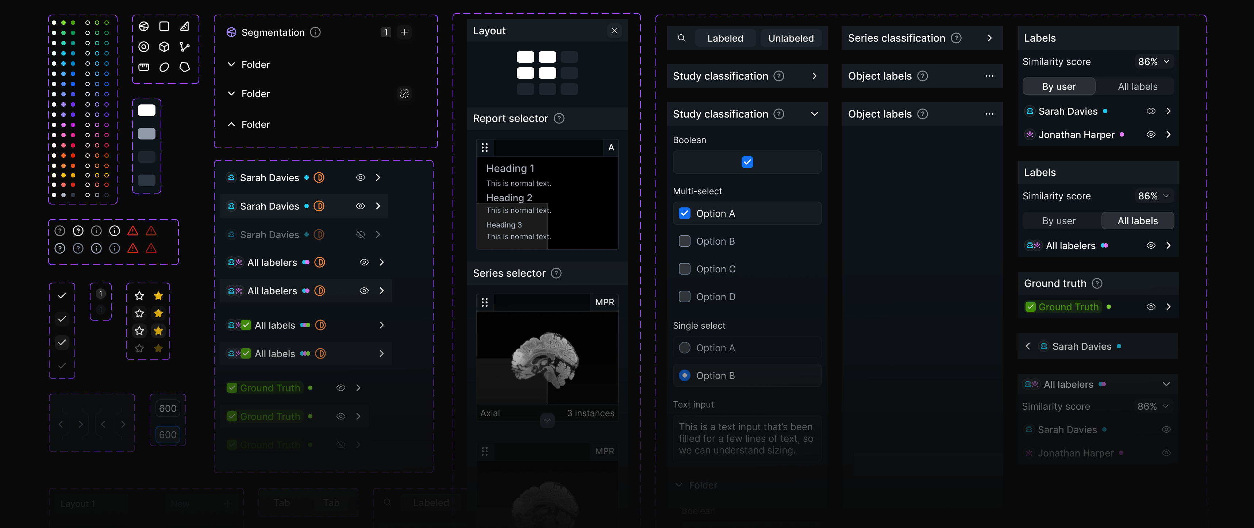This screenshot has height=528, width=1254.
Task: Click the Heading 1 text
Action: (x=510, y=169)
